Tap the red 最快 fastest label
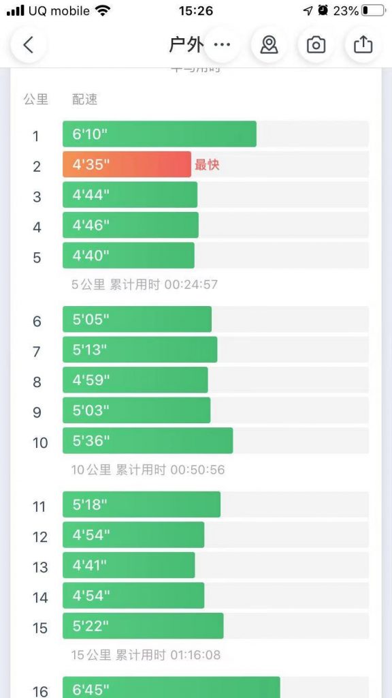Image resolution: width=392 pixels, height=698 pixels. coord(207,165)
